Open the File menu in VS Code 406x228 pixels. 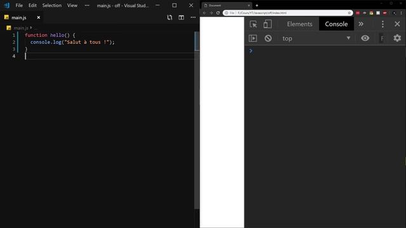tap(19, 5)
